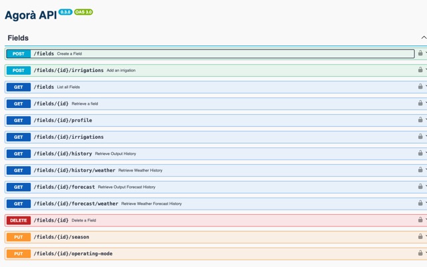The width and height of the screenshot is (427, 267).
Task: Open the /fields/{id}/forecast/weather path
Action: (76, 204)
